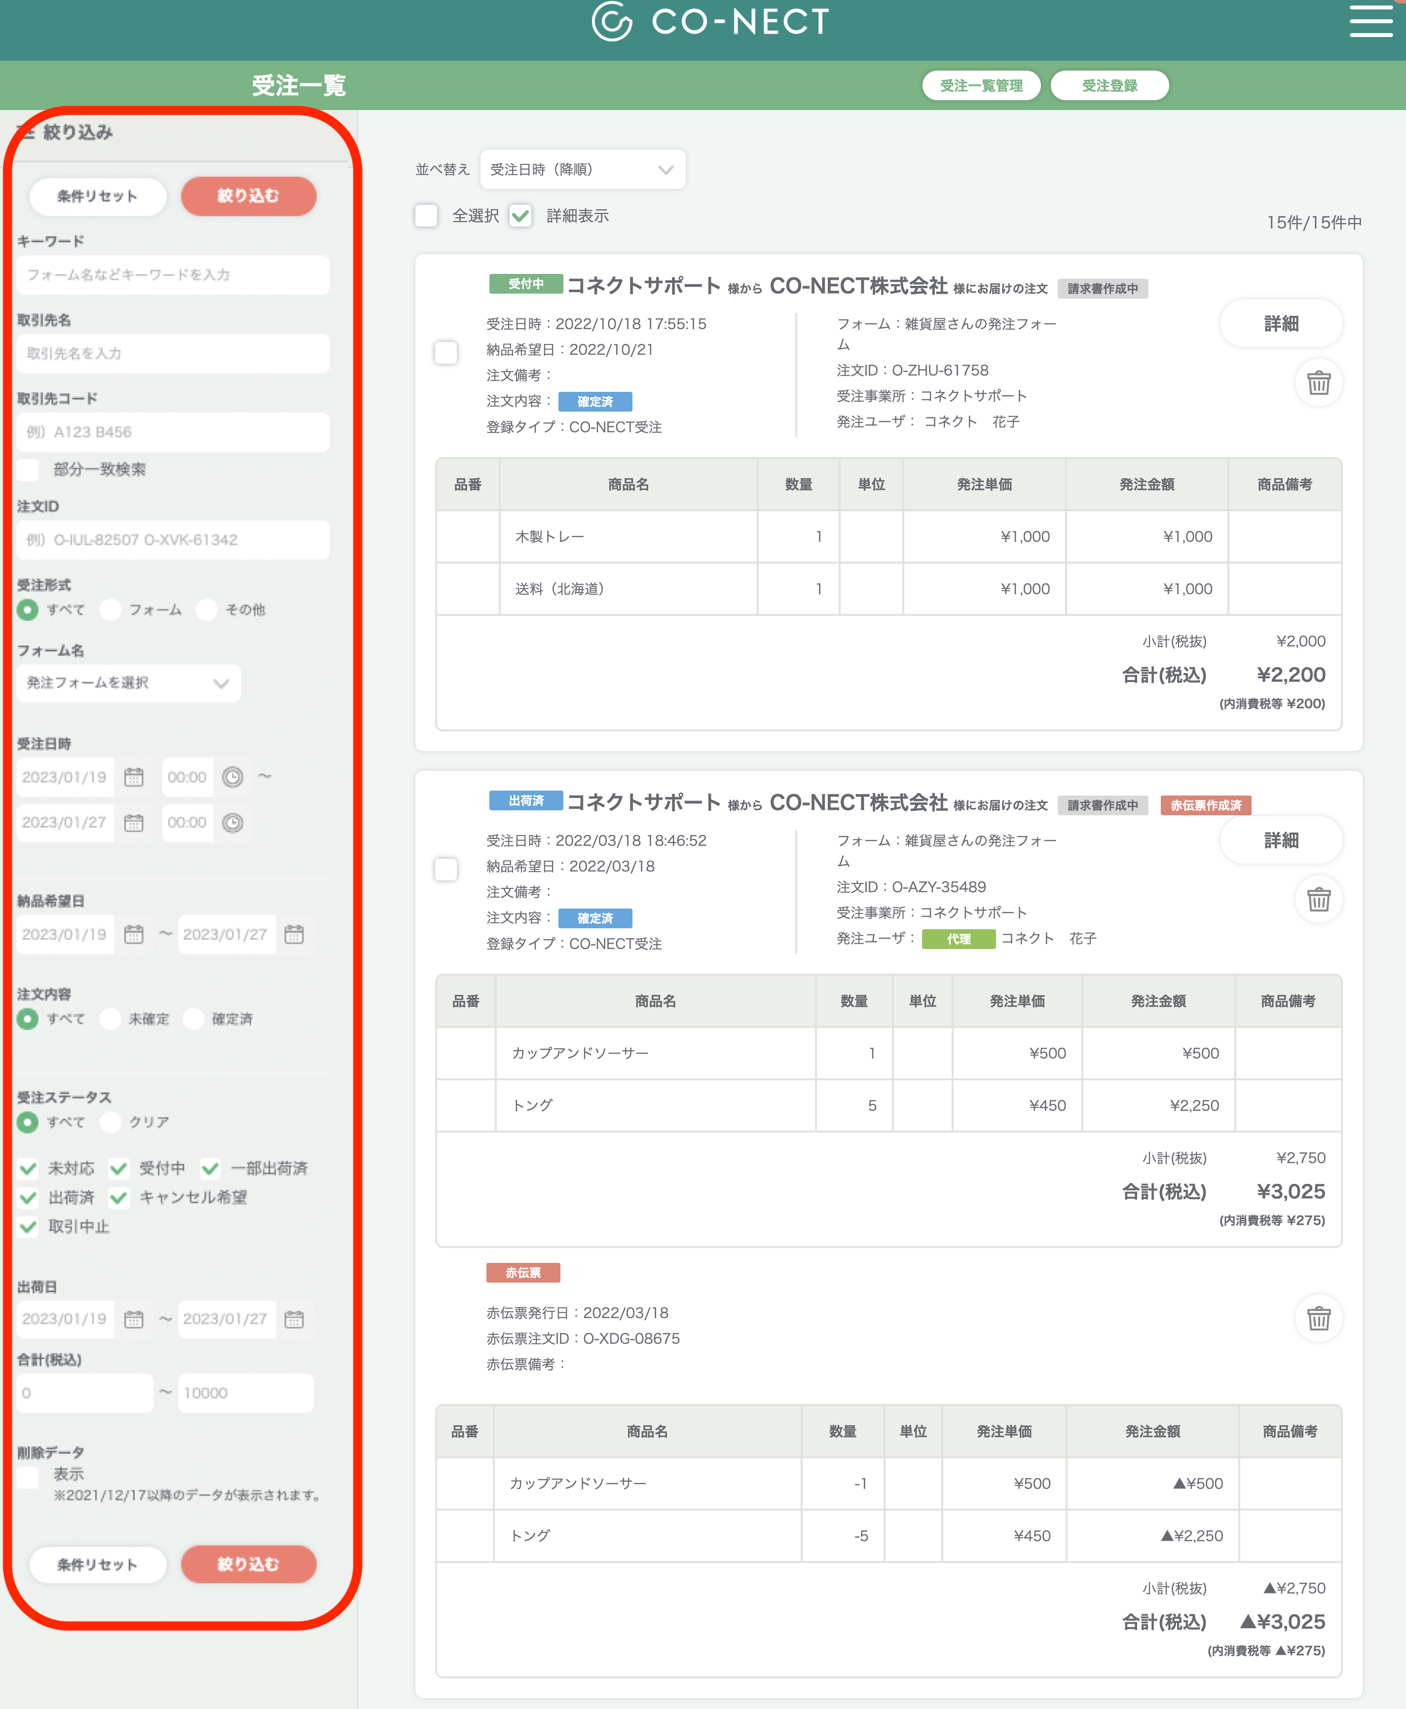Uncheck the 一部出荷済 status checkbox
The image size is (1406, 1709).
tap(211, 1169)
